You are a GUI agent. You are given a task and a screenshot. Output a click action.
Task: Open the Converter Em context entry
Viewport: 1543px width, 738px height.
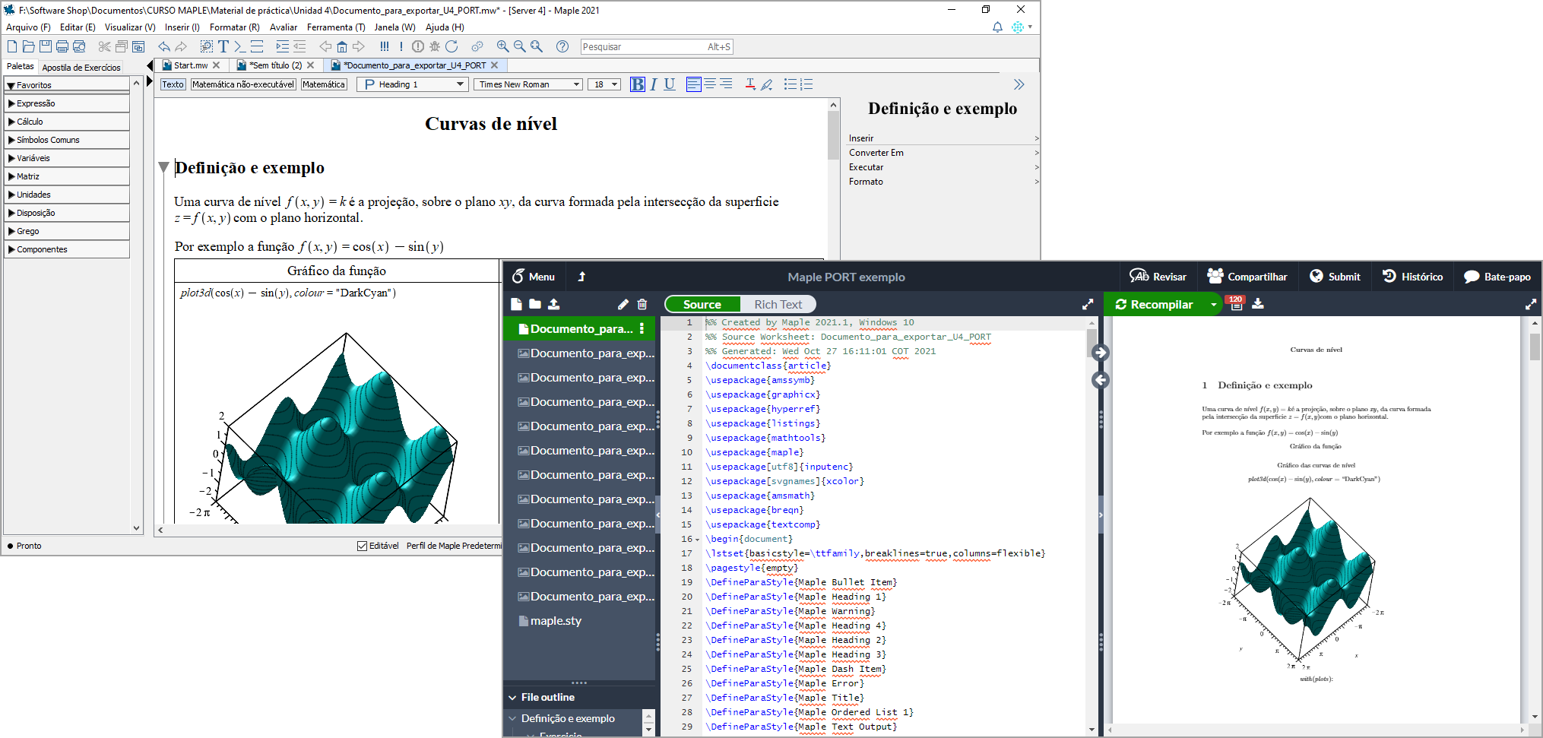point(943,153)
